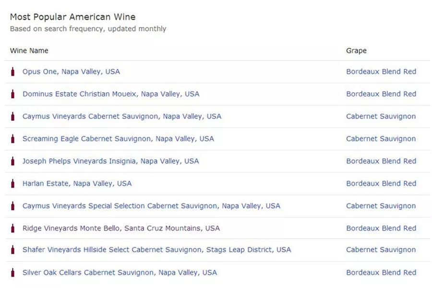Click the bottle icon beside Harlan Estate

point(13,183)
